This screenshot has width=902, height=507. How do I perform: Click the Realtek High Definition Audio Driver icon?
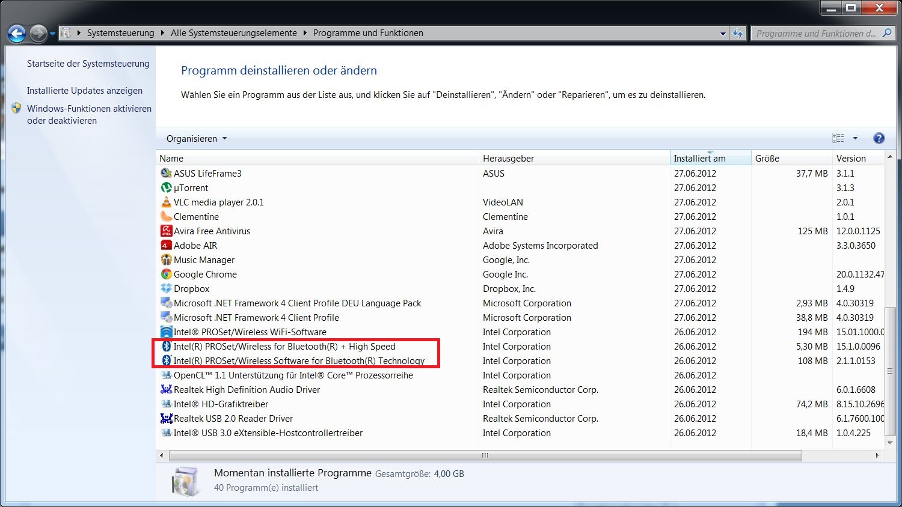[x=167, y=389]
